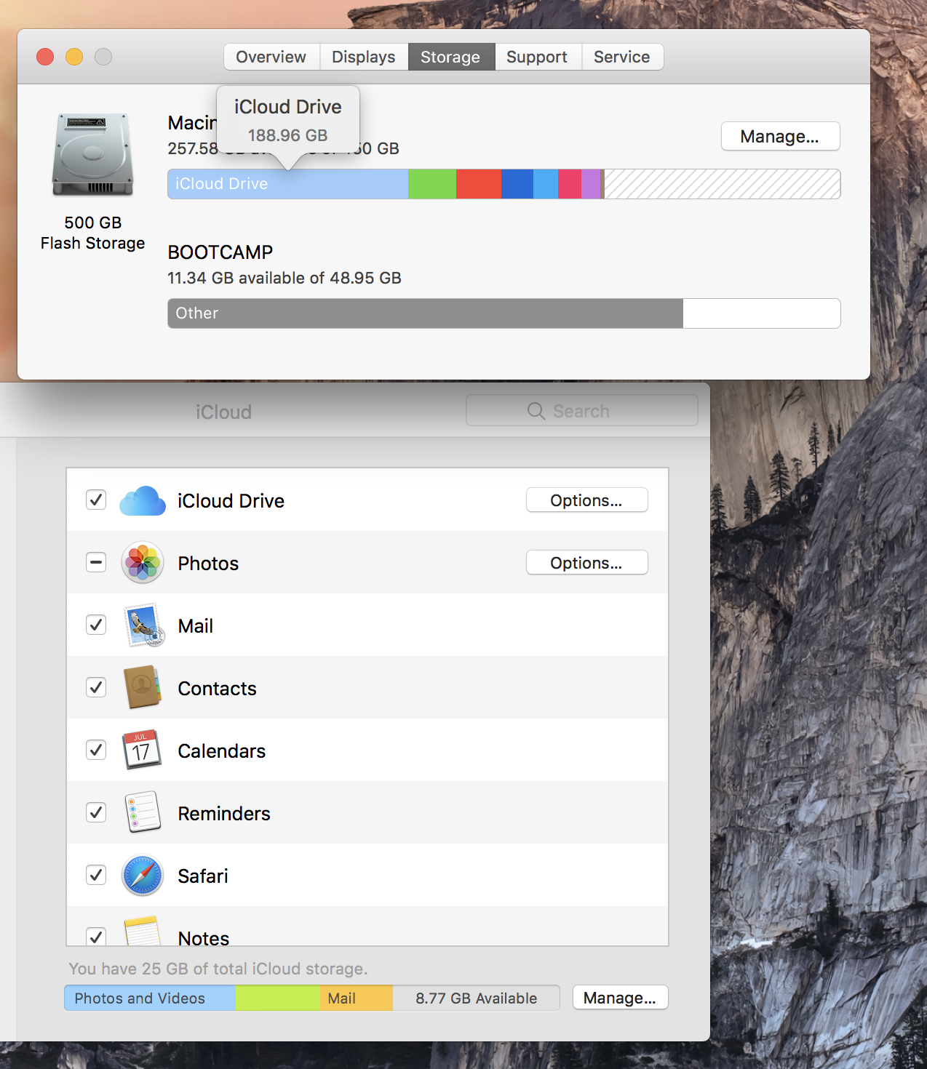Click the Mail stamp icon
Screen dimensions: 927x1069
[143, 625]
